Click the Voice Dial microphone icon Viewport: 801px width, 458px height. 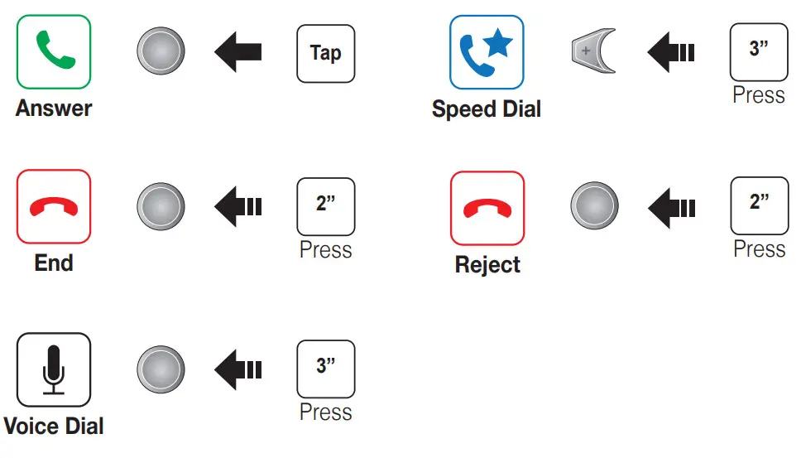(x=54, y=369)
